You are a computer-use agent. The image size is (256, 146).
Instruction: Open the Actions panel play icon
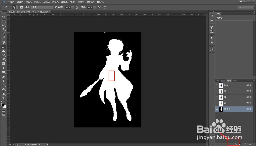click(x=212, y=20)
